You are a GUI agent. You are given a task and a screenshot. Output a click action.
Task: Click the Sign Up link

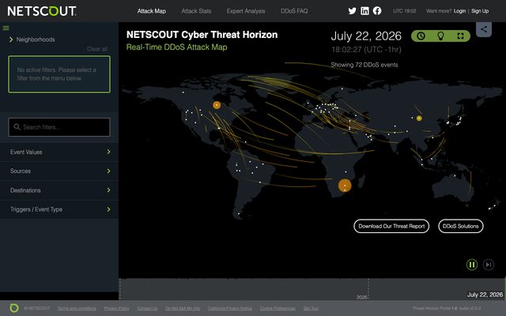tap(480, 11)
